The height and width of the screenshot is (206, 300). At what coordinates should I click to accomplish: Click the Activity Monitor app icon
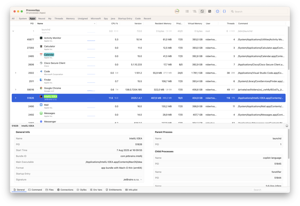[41, 38]
